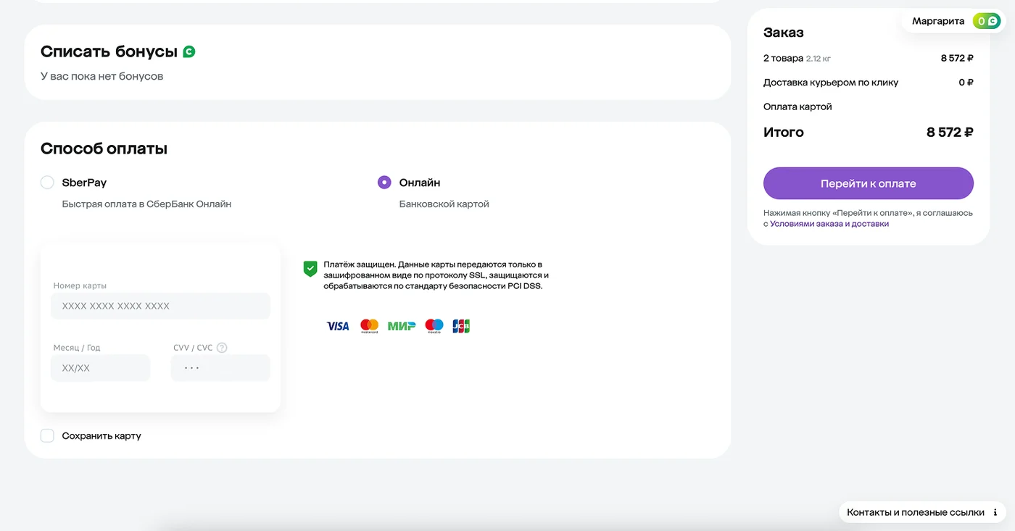Click the bonus balance badge next to Маргарита
The width and height of the screenshot is (1015, 531).
(986, 21)
